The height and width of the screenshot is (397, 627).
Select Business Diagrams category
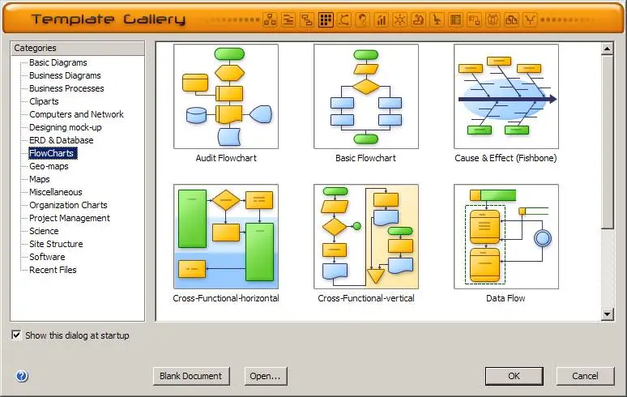point(65,75)
